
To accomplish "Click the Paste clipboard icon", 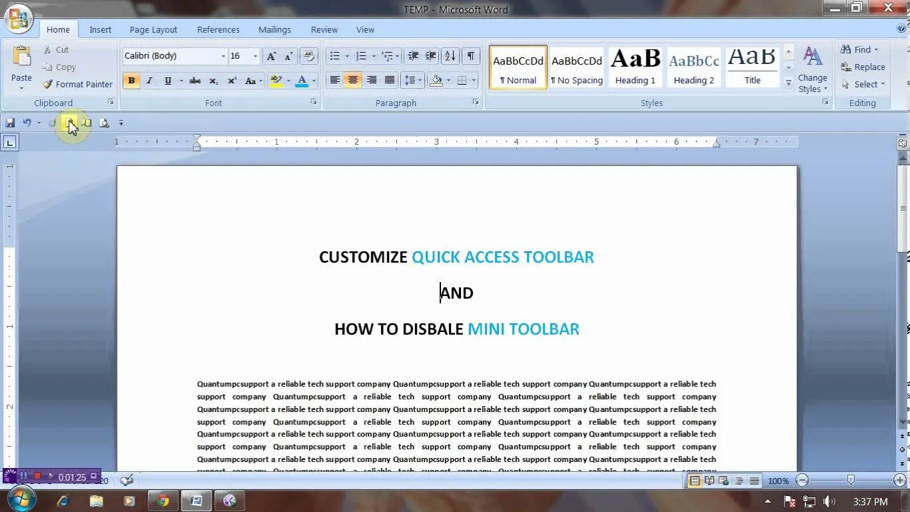I will tap(21, 57).
